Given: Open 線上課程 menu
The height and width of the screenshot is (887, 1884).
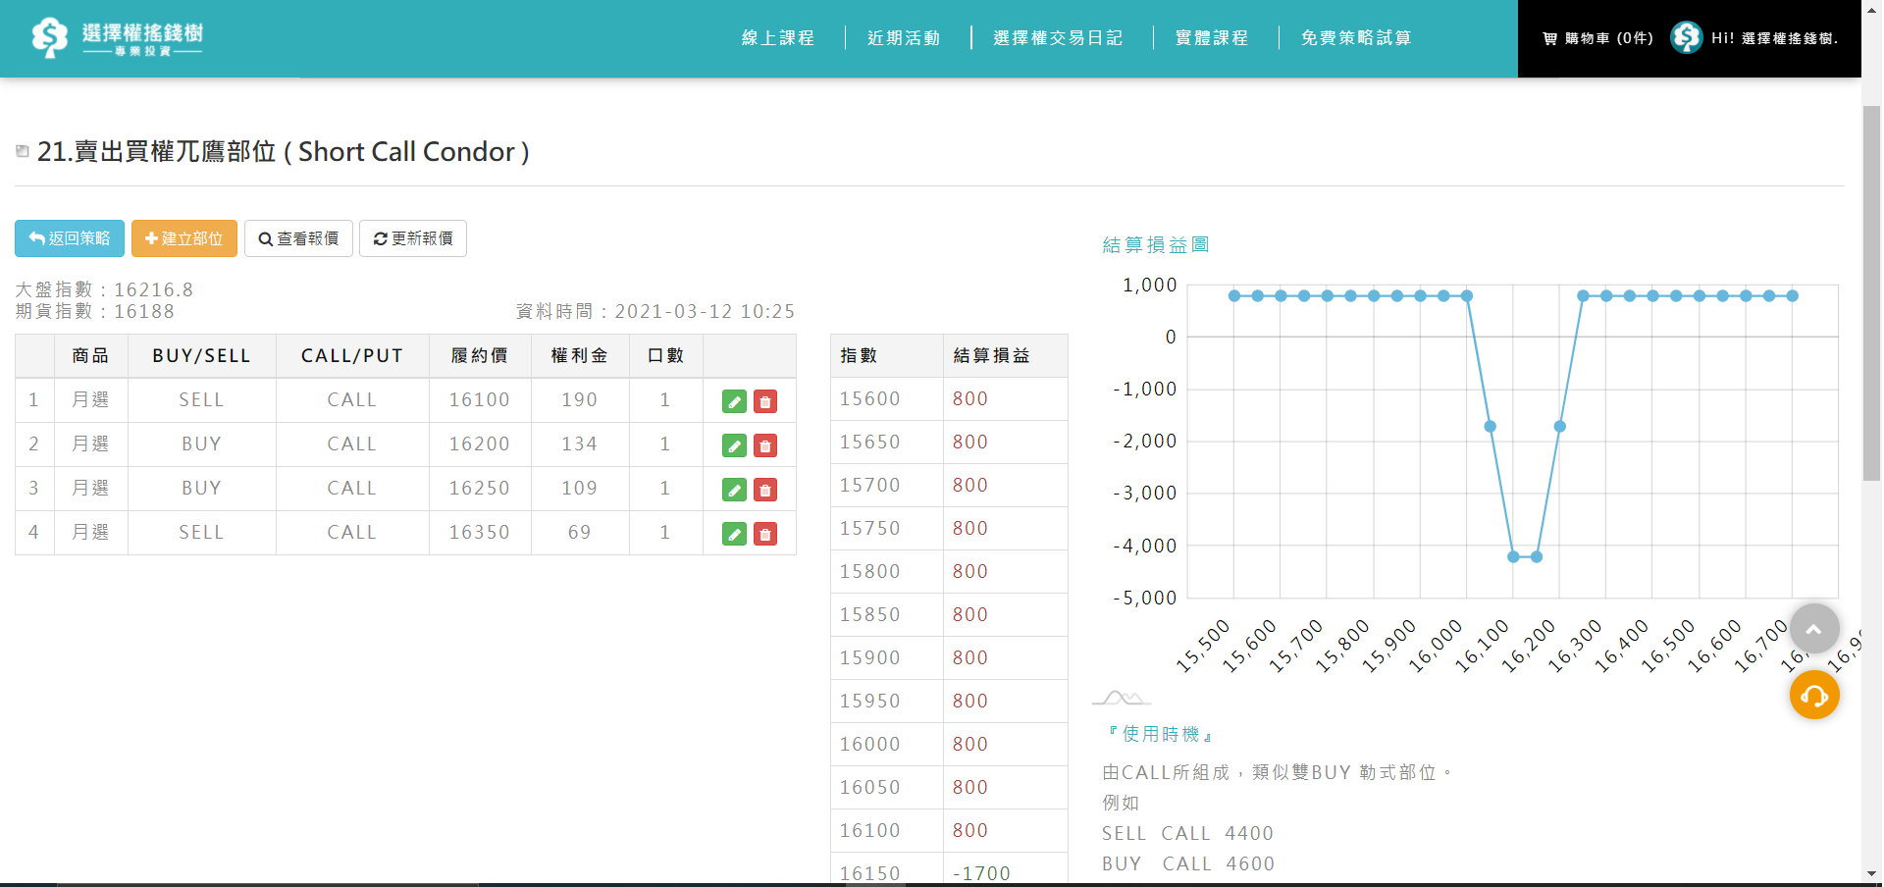Looking at the screenshot, I should [778, 38].
